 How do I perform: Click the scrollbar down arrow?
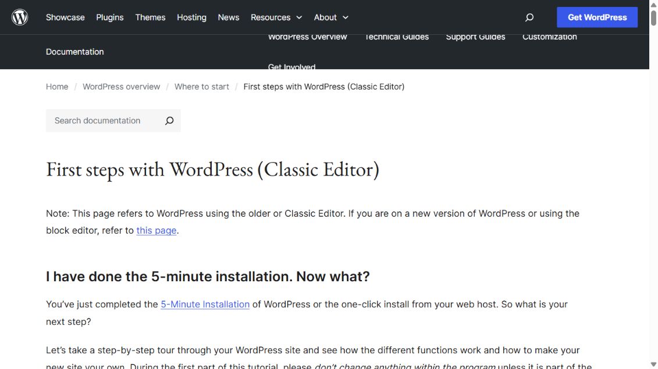[x=653, y=364]
